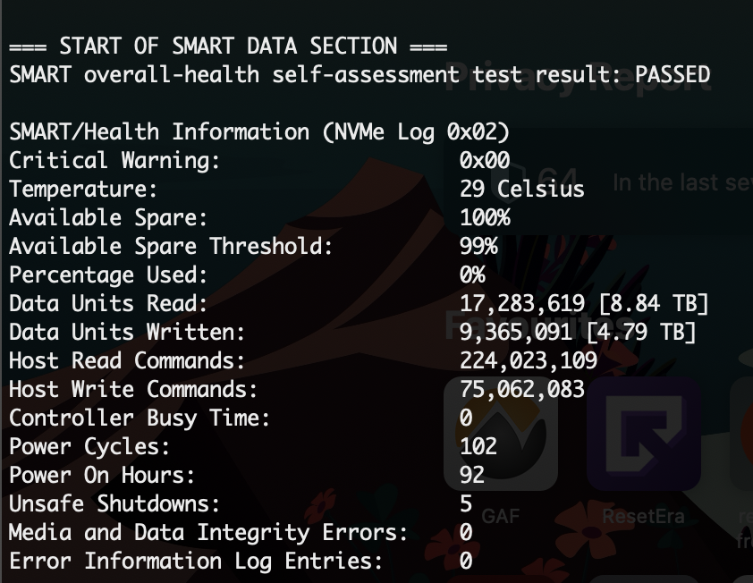Click the PASSED health test result

click(x=673, y=74)
